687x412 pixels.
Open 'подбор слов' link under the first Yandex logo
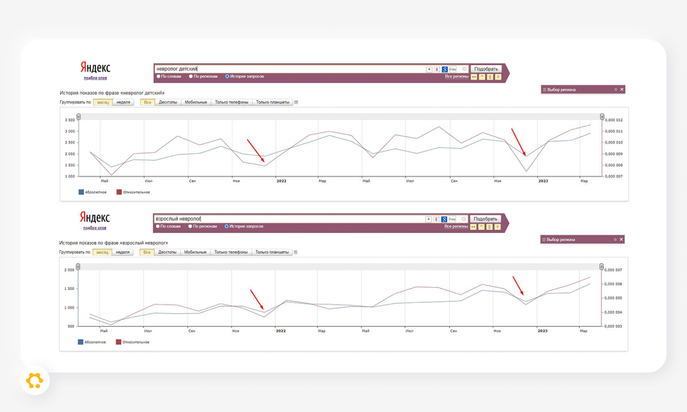click(95, 78)
